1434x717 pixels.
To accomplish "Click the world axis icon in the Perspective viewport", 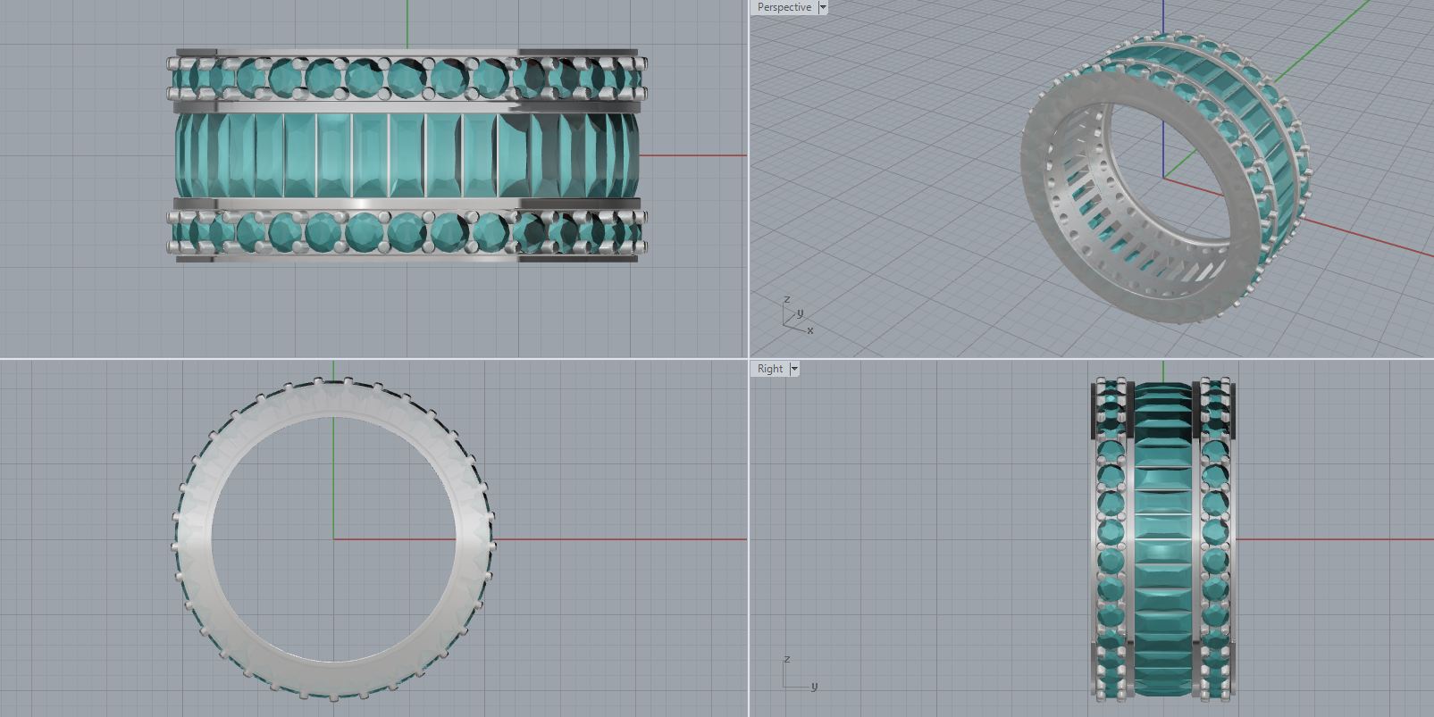I will (x=797, y=316).
